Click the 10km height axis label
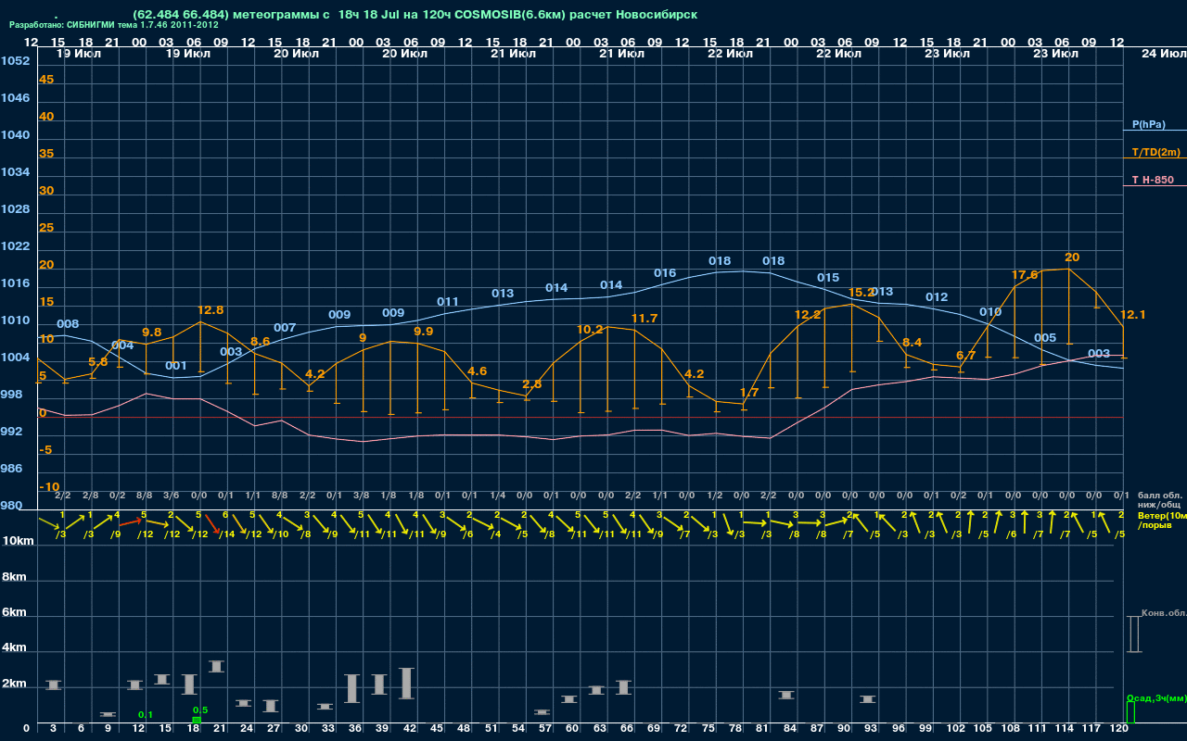Image resolution: width=1187 pixels, height=741 pixels. (x=19, y=541)
